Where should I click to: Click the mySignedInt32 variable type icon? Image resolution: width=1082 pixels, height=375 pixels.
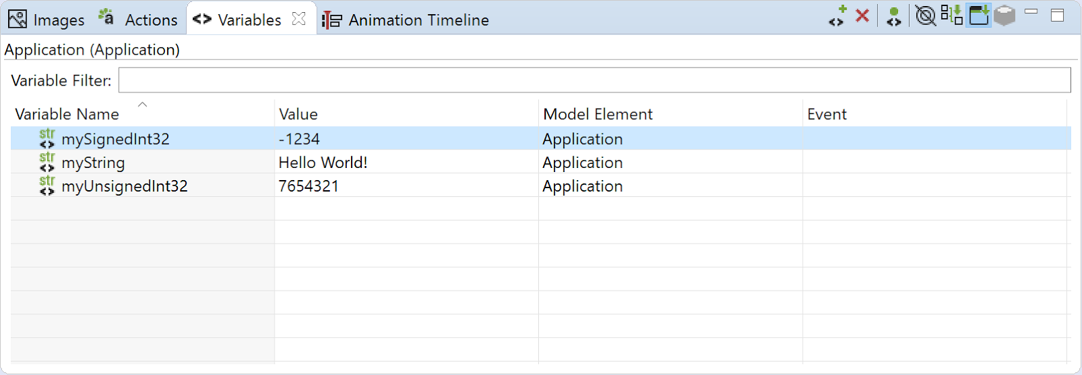[x=47, y=138]
